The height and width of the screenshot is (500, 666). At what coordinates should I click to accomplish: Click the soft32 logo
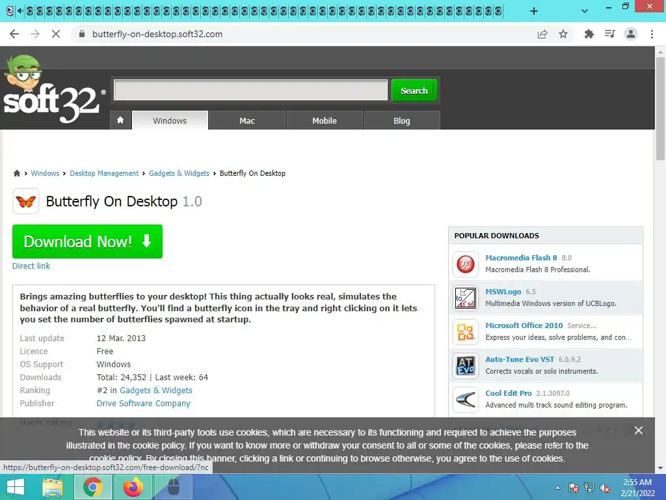pos(53,90)
